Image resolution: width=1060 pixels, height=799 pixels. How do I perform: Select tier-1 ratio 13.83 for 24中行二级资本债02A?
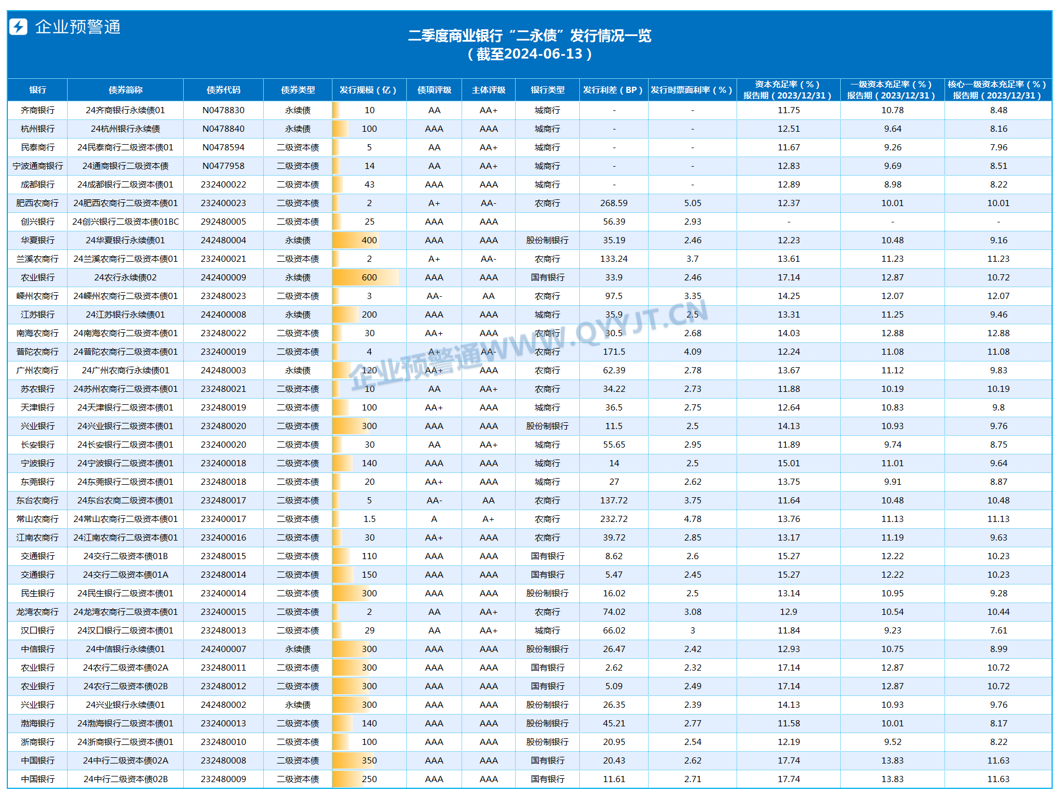pyautogui.click(x=893, y=761)
